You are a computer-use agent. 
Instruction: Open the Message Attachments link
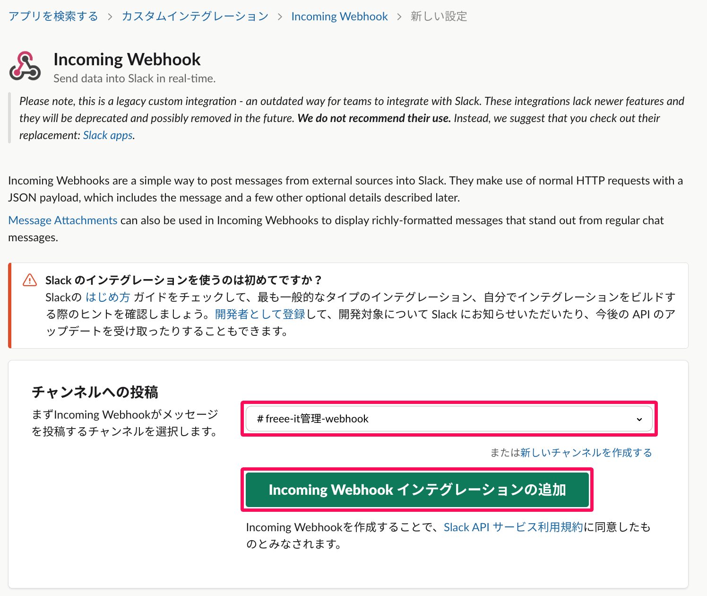(63, 220)
